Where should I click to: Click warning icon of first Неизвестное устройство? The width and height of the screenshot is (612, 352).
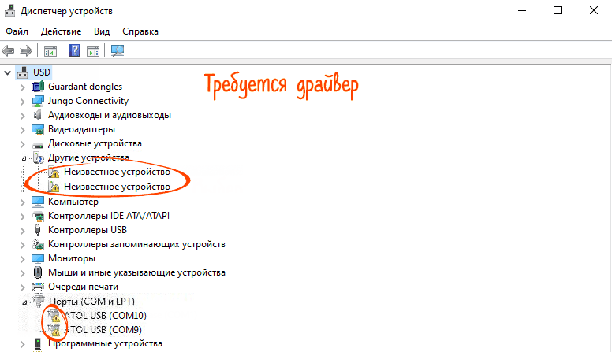point(54,172)
